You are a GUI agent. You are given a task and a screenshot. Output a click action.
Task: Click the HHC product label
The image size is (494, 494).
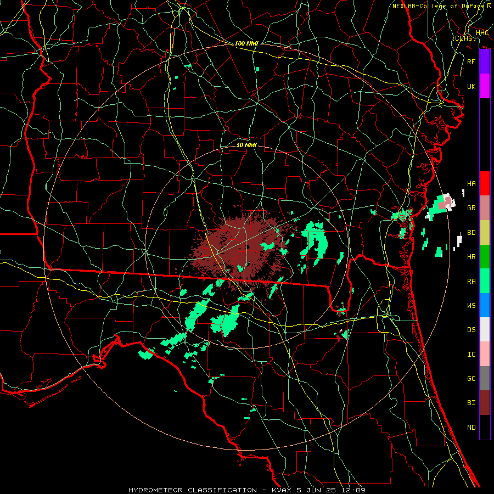click(482, 33)
